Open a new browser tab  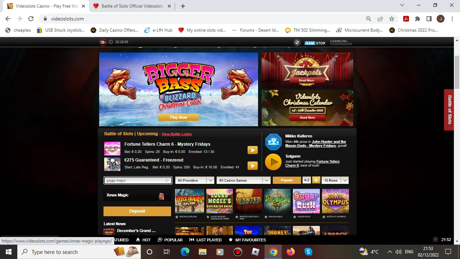click(x=183, y=6)
